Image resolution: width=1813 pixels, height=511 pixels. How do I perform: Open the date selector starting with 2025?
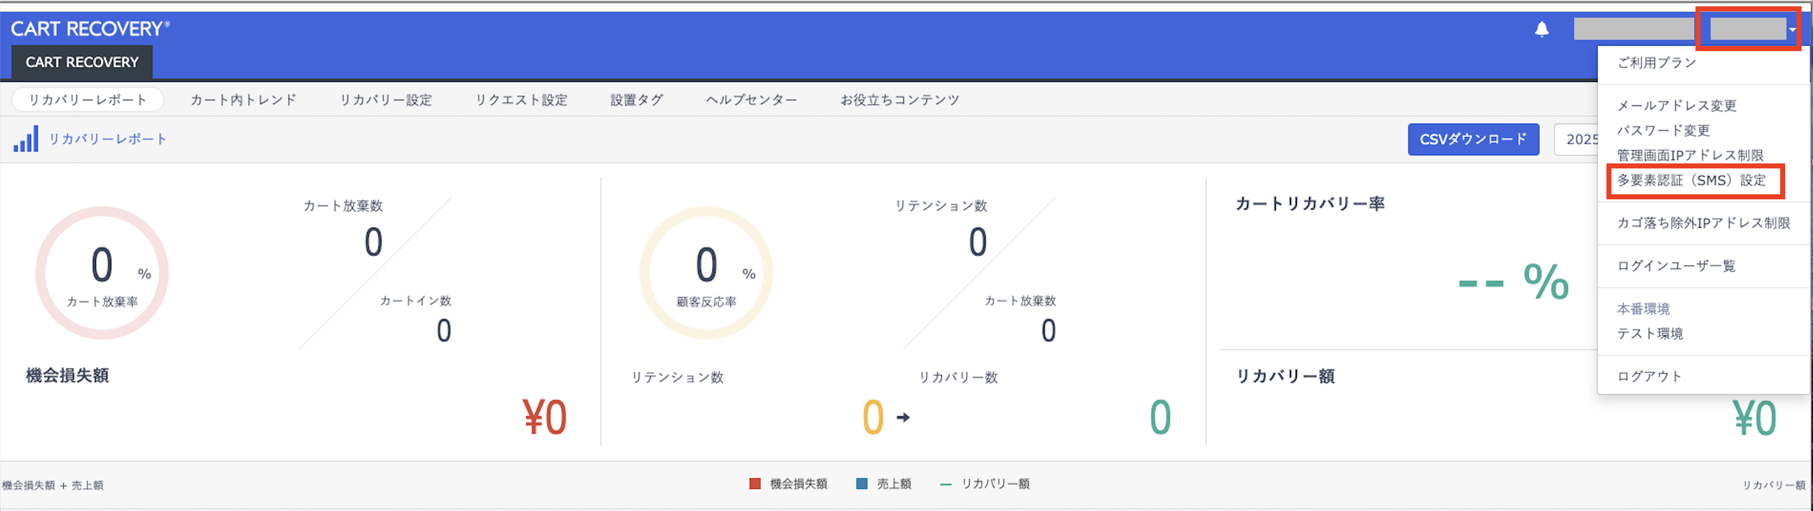tap(1577, 139)
